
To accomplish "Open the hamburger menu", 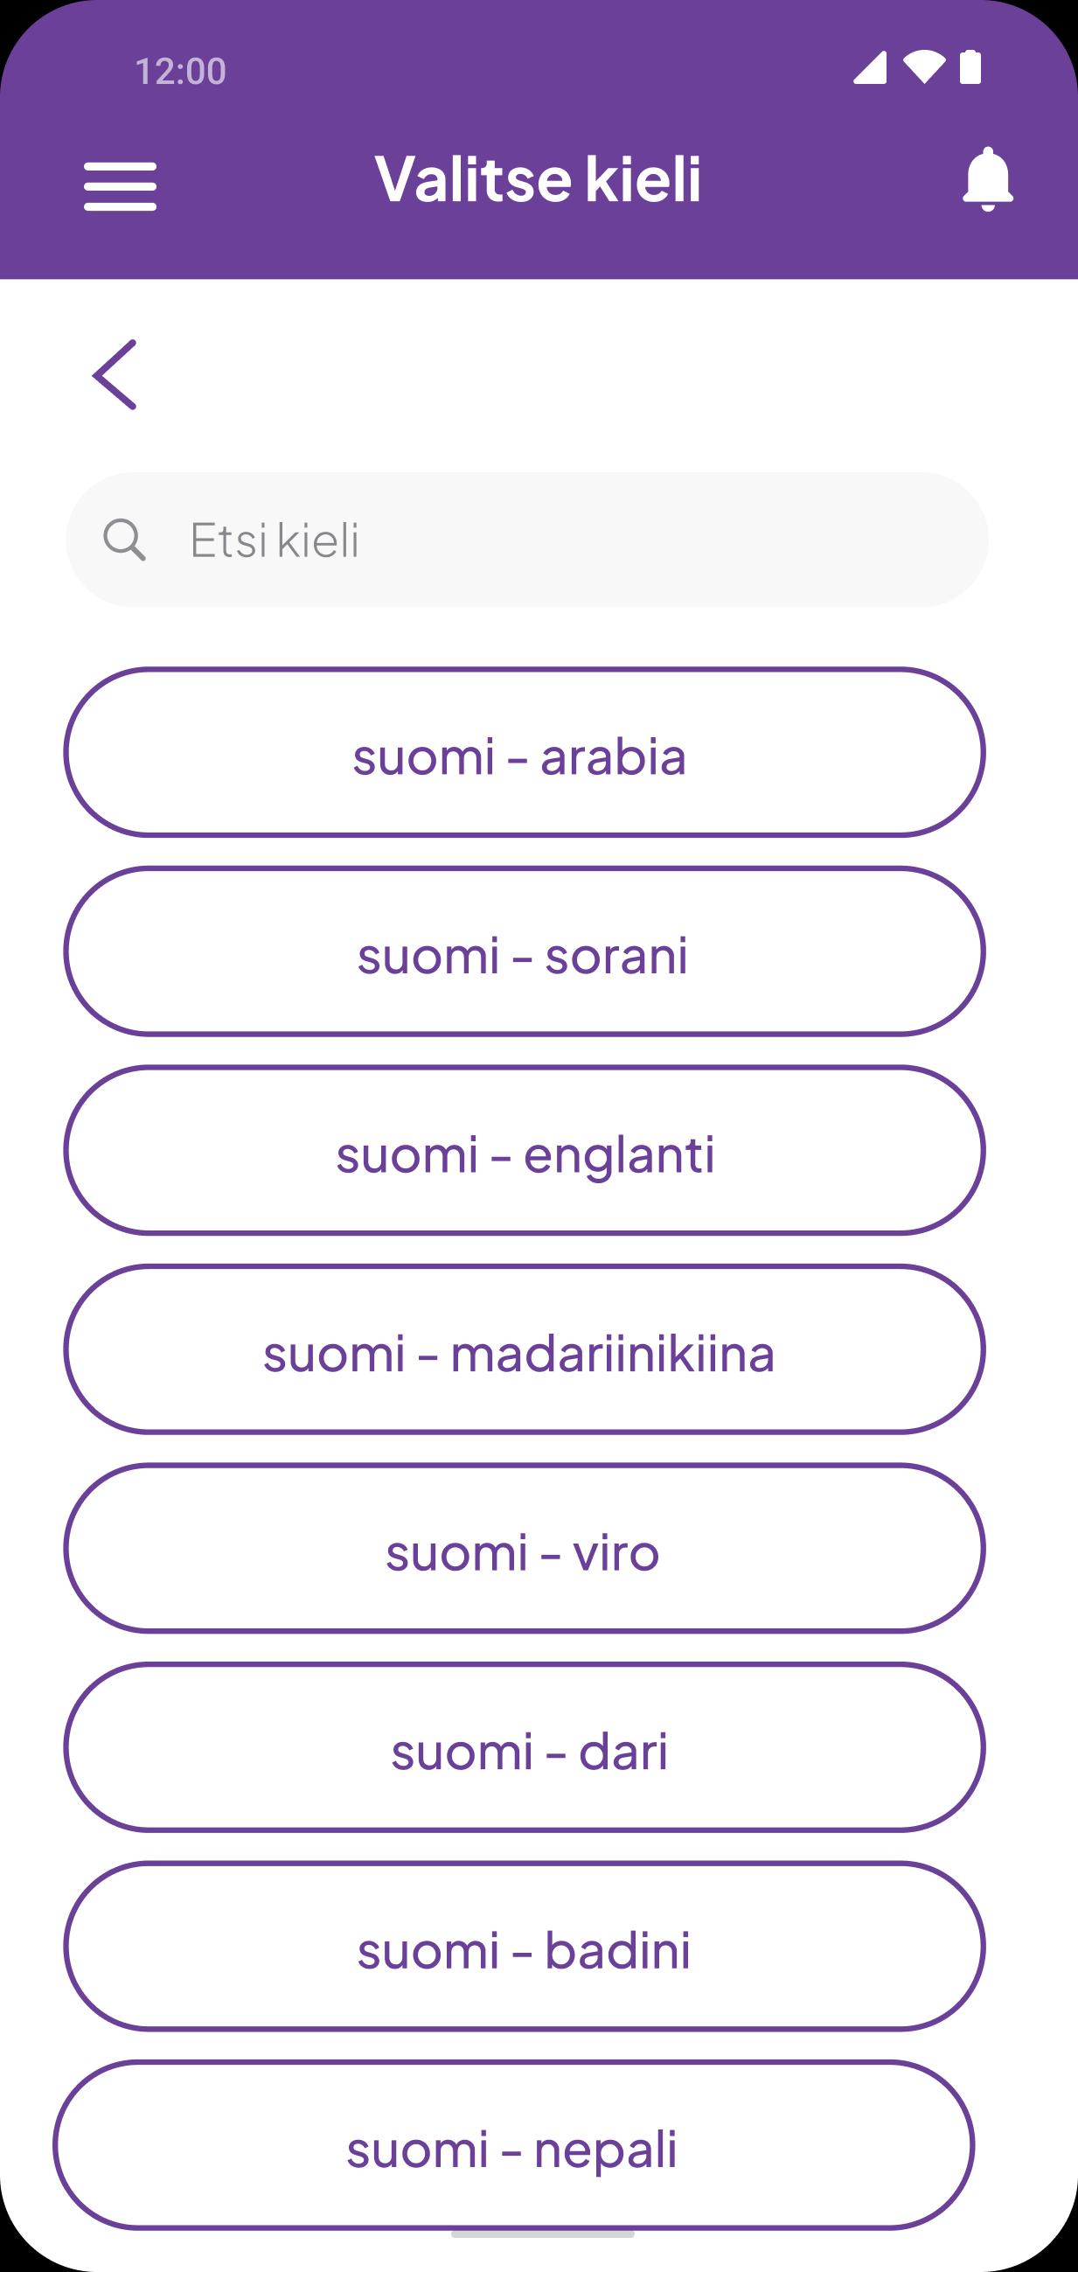I will [x=120, y=186].
